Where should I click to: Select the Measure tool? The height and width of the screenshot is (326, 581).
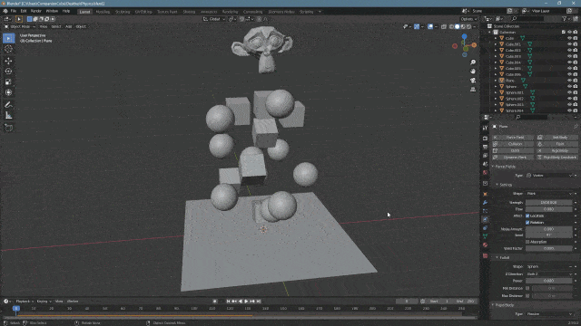tap(8, 116)
